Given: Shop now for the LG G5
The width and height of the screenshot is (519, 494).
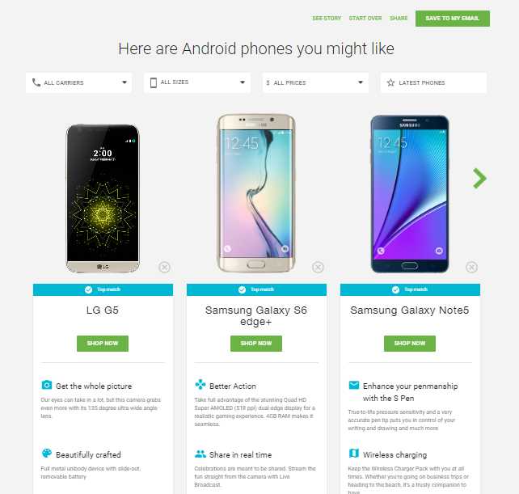Looking at the screenshot, I should (103, 344).
